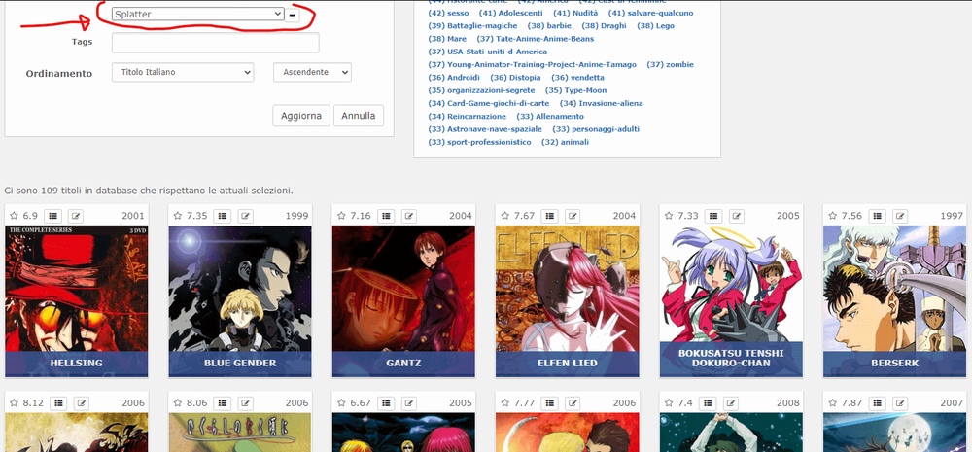Open the list icon on Gantz card
This screenshot has height=452, width=972.
[x=386, y=216]
